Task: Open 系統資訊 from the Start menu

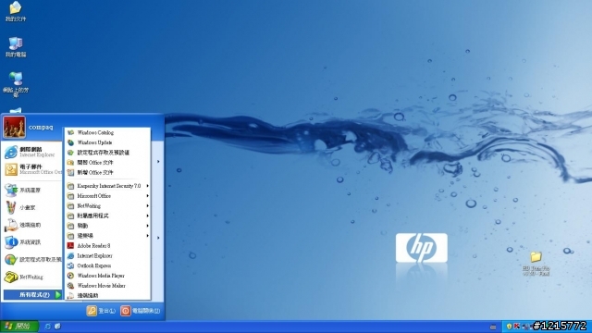Action: tap(31, 242)
